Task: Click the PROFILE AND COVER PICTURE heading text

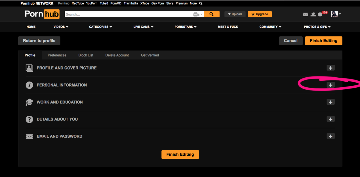Action: tap(67, 68)
